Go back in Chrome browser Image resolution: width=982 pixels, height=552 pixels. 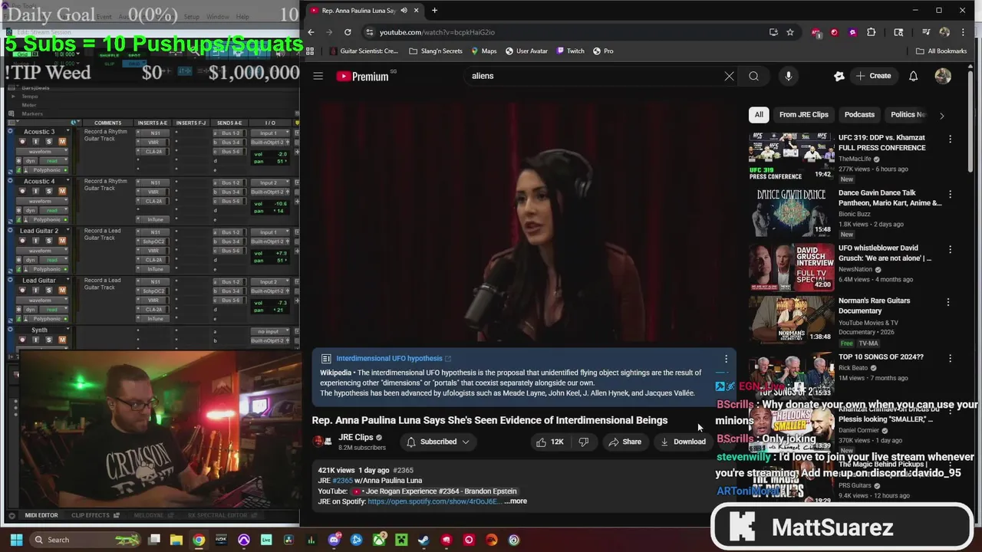pos(311,32)
